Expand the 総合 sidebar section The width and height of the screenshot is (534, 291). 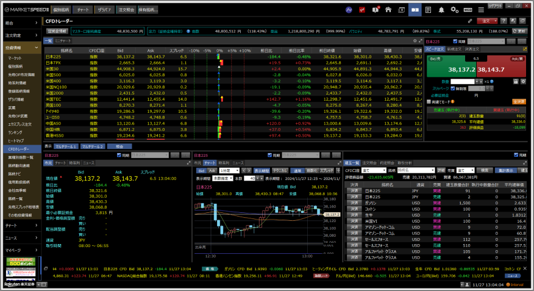21,23
